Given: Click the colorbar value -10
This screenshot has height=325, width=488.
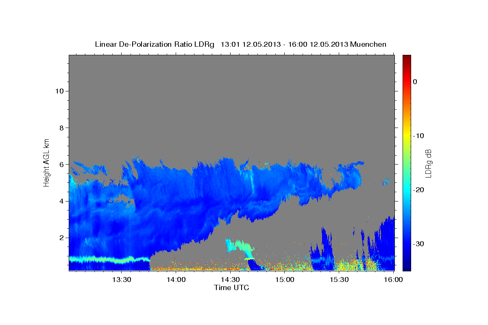Looking at the screenshot, I should click(418, 136).
